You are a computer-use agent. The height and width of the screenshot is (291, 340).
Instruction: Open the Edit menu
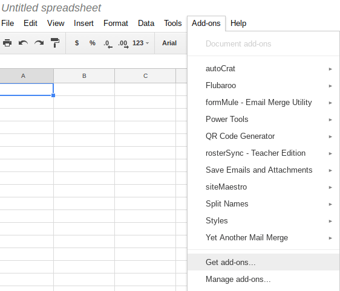(x=31, y=23)
